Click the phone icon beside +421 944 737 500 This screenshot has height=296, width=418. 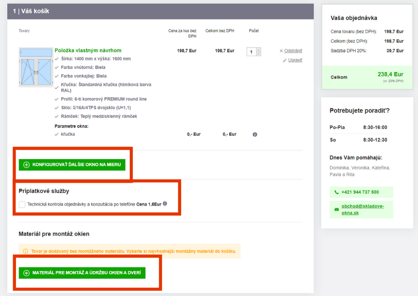coord(336,192)
